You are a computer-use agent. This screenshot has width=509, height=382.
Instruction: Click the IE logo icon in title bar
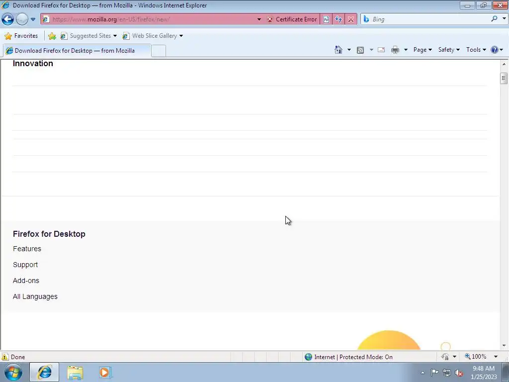5,5
